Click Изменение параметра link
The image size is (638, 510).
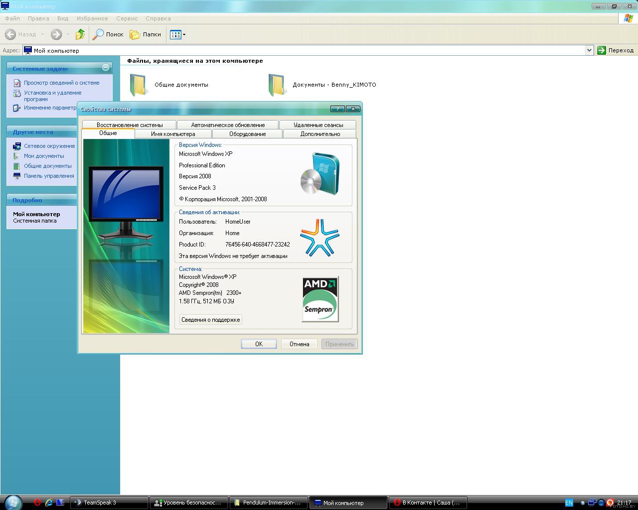[50, 108]
